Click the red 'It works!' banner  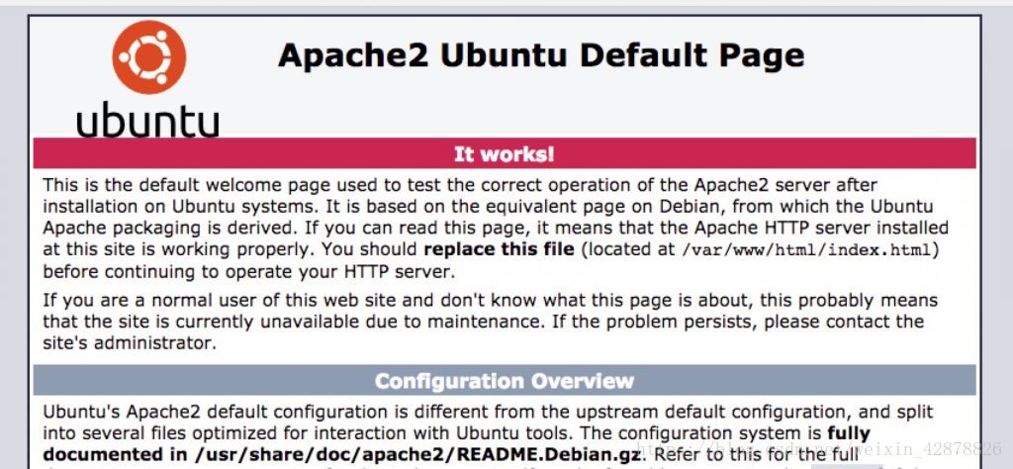click(x=505, y=153)
